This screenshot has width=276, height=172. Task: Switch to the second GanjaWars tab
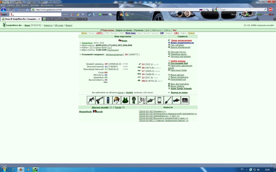click(x=62, y=19)
